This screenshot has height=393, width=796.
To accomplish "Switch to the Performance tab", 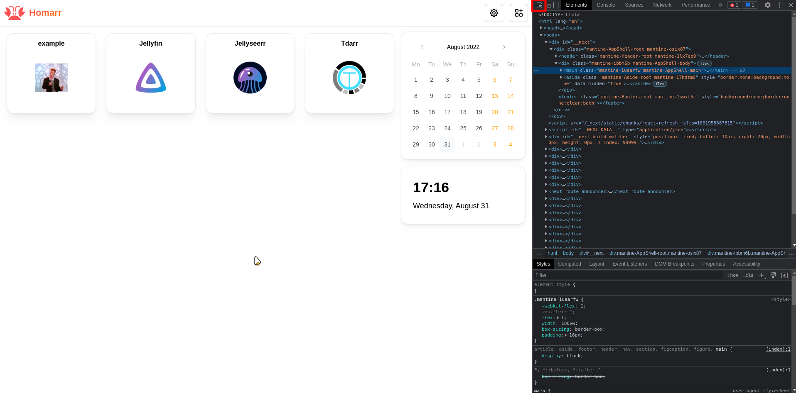I will pyautogui.click(x=695, y=5).
